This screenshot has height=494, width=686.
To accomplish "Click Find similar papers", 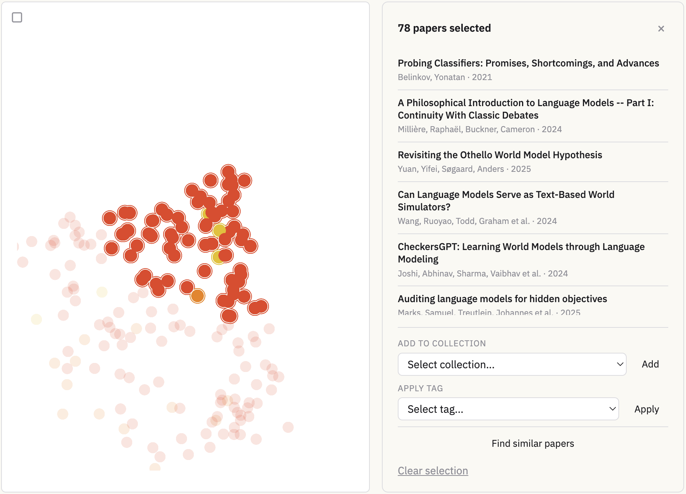I will click(532, 443).
